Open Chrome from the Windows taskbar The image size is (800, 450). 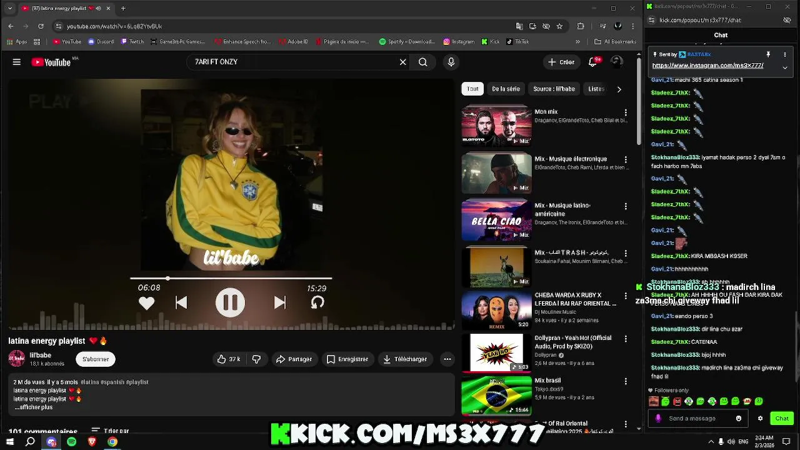pyautogui.click(x=112, y=441)
